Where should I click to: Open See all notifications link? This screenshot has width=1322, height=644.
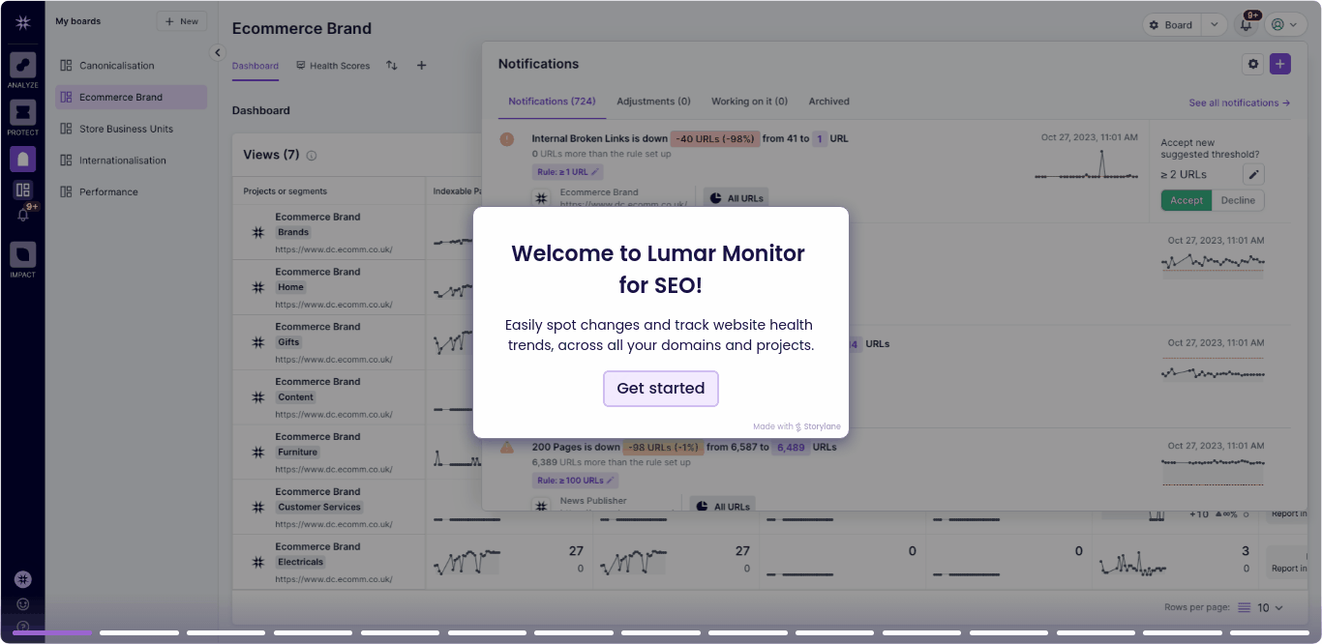pyautogui.click(x=1240, y=102)
